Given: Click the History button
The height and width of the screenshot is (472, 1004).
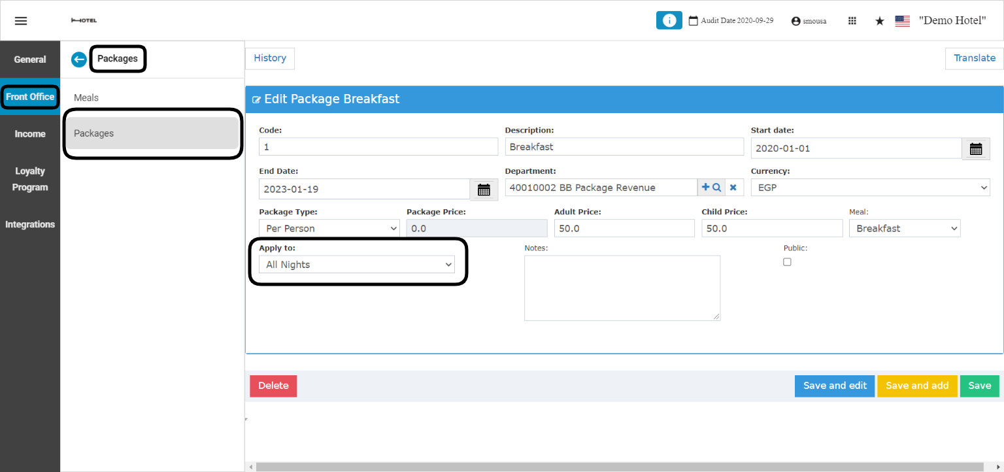Looking at the screenshot, I should (270, 58).
